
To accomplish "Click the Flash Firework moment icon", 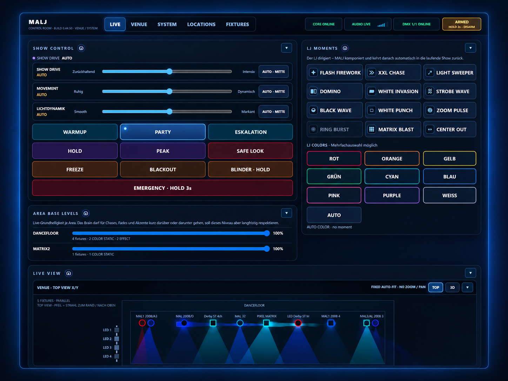I will pos(313,73).
